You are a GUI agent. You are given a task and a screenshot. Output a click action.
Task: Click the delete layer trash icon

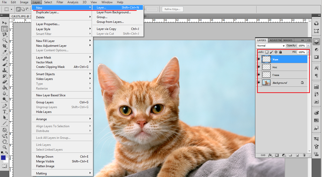(x=304, y=155)
